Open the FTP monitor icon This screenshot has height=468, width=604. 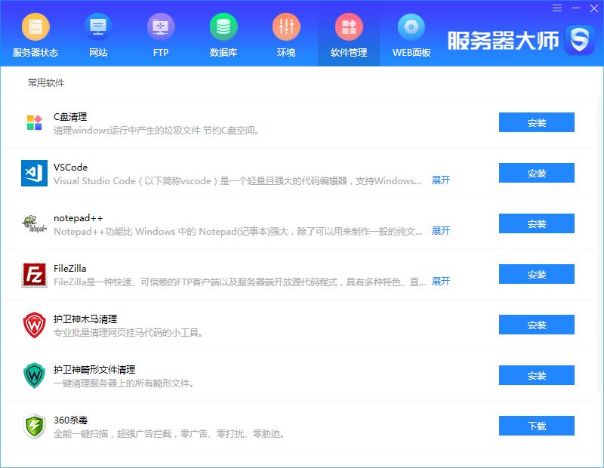(161, 26)
